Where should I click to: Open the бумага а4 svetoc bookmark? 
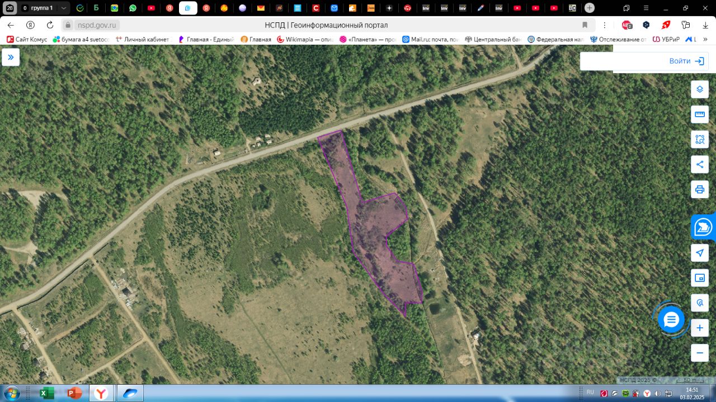(81, 40)
